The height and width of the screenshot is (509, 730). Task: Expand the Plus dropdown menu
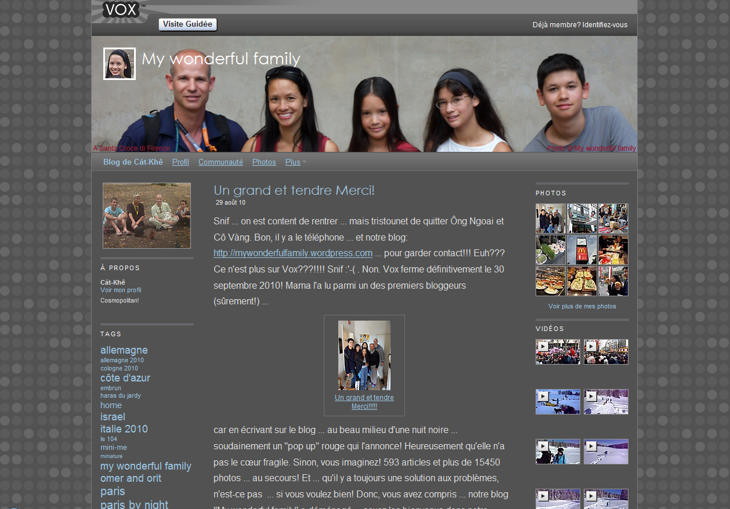click(x=295, y=162)
